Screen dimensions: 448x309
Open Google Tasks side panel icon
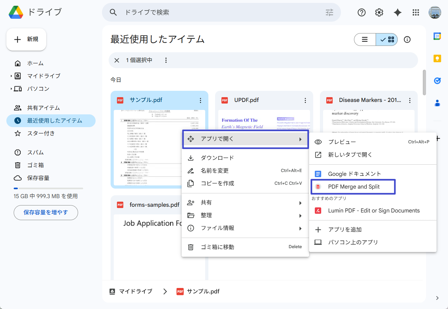(437, 81)
